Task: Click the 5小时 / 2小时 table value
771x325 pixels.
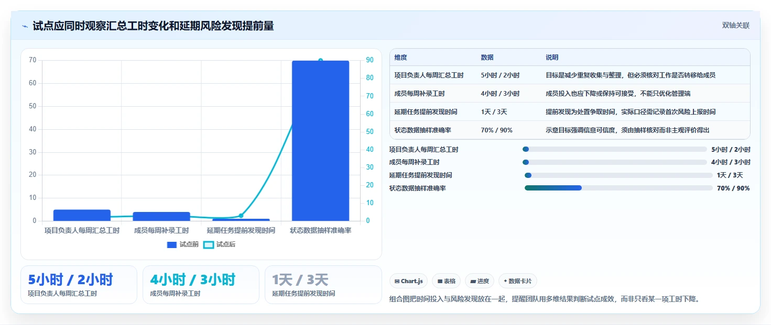Action: pos(500,75)
